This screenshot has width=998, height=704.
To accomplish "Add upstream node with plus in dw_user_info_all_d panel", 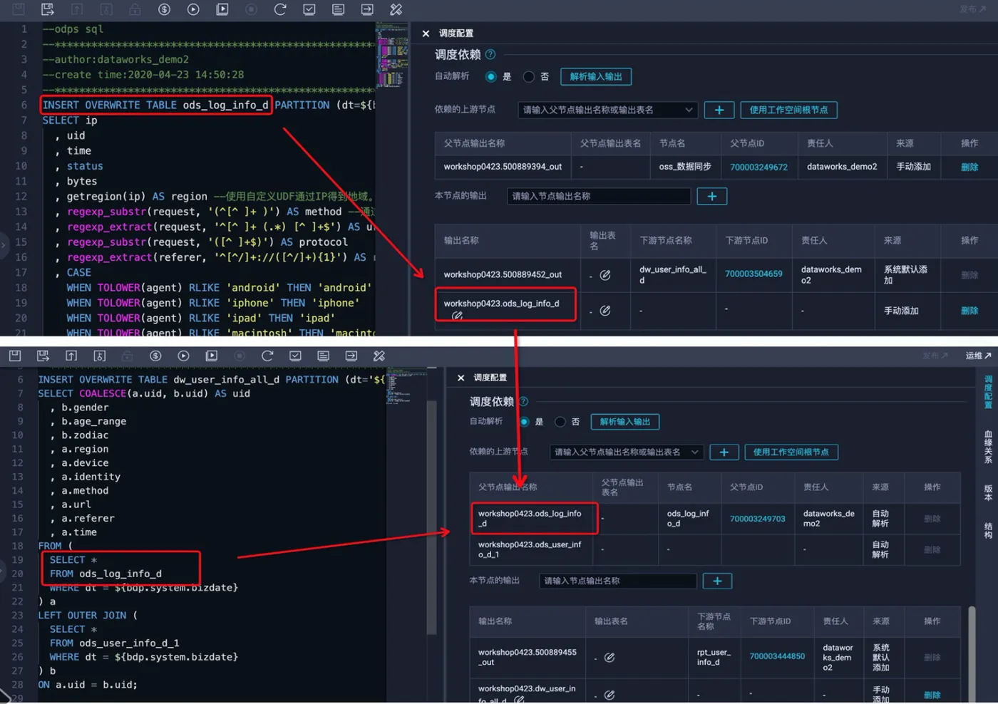I will tap(724, 452).
